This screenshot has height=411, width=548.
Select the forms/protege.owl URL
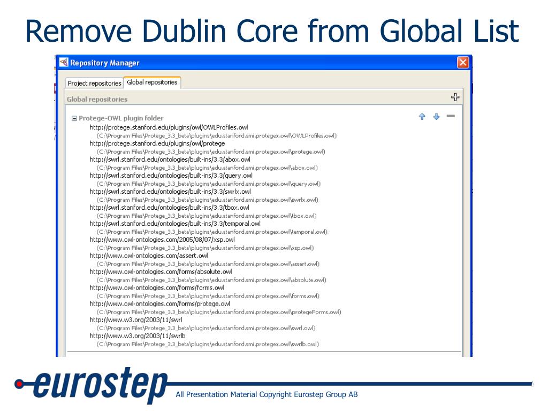coord(160,304)
